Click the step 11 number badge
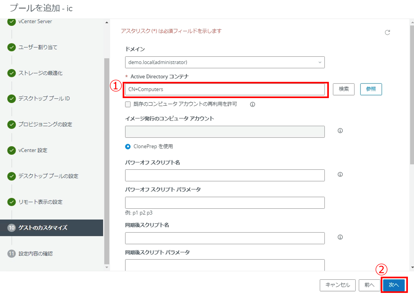The height and width of the screenshot is (299, 414). click(11, 254)
